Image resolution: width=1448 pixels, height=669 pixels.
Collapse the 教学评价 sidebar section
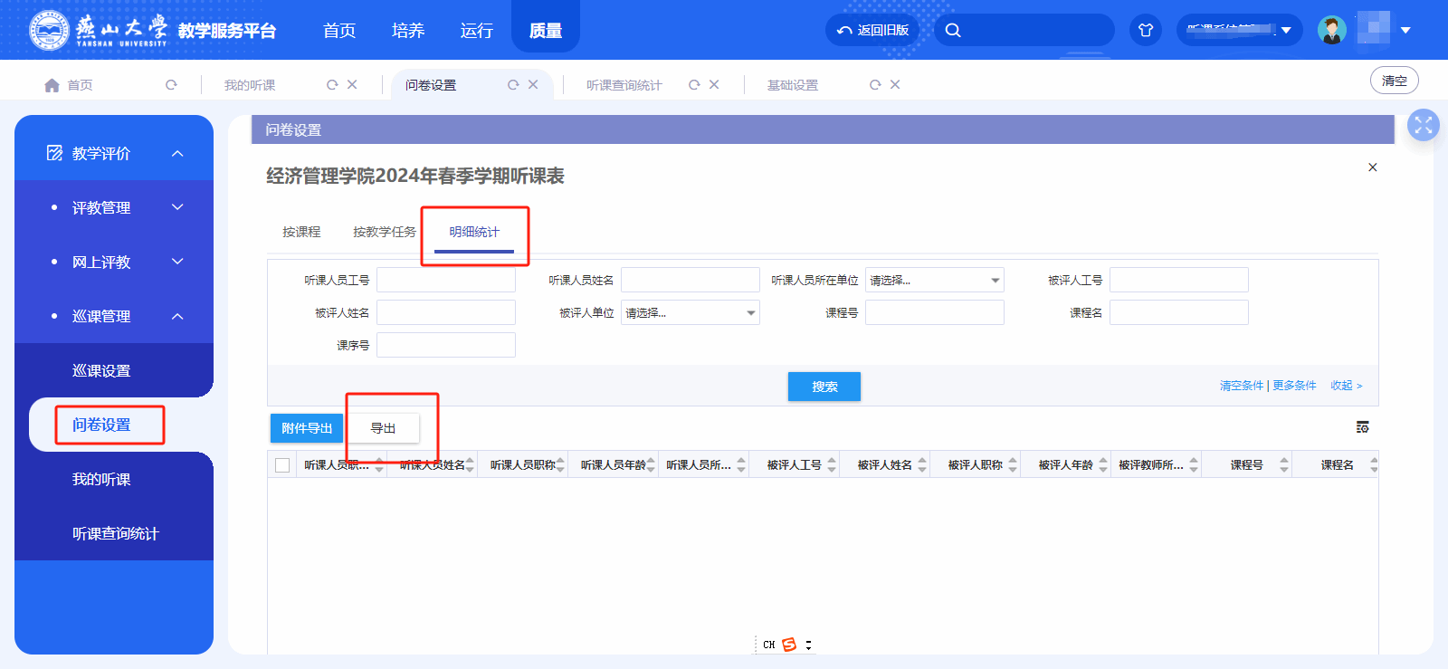click(x=177, y=154)
